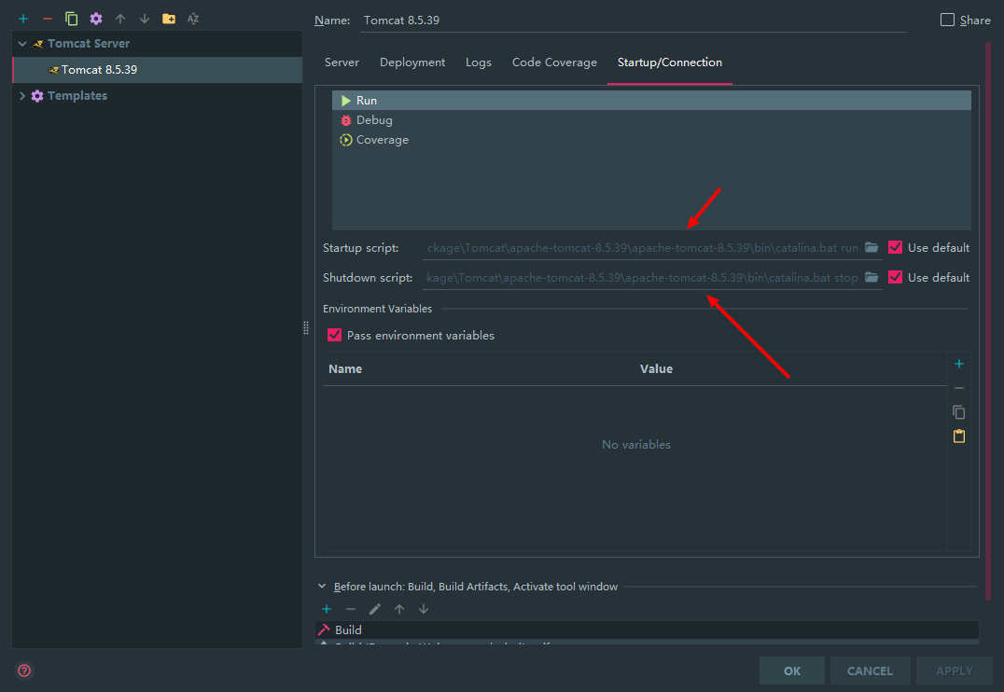Move before launch task up
The height and width of the screenshot is (692, 1004).
click(399, 609)
